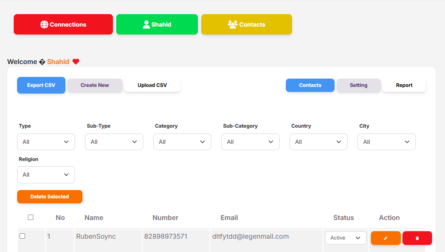Switch to the Setting tab

(359, 85)
